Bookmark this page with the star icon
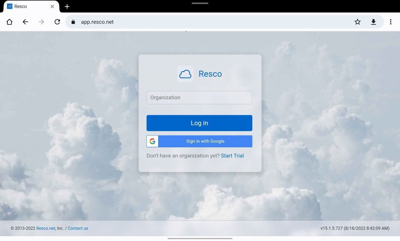This screenshot has height=241, width=400. tap(357, 22)
